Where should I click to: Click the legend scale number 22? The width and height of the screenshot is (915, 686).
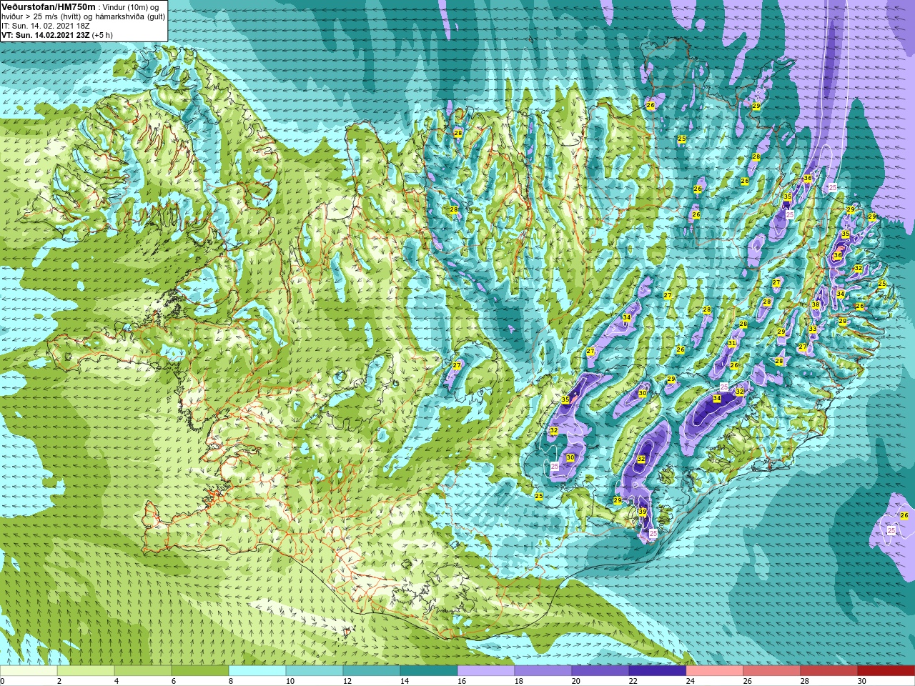click(633, 681)
